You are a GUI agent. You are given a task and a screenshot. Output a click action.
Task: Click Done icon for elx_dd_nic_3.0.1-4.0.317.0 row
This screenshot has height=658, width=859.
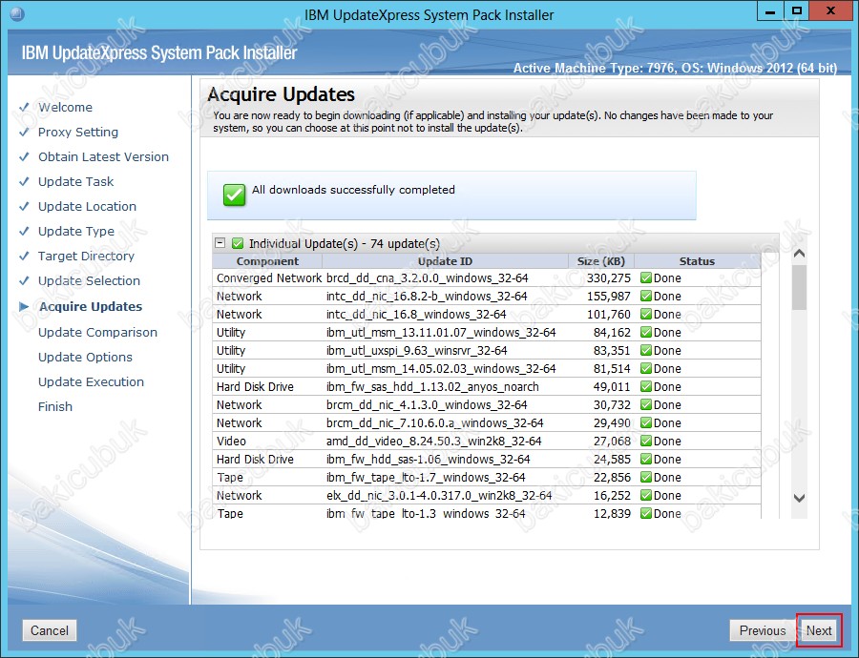coord(646,495)
